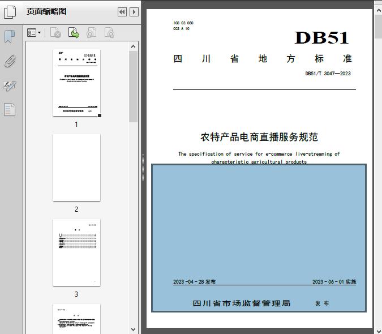
Task: Click the 2023-06-01 实施 date text
Action: click(334, 281)
